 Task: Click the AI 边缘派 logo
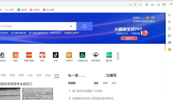click(x=110, y=75)
